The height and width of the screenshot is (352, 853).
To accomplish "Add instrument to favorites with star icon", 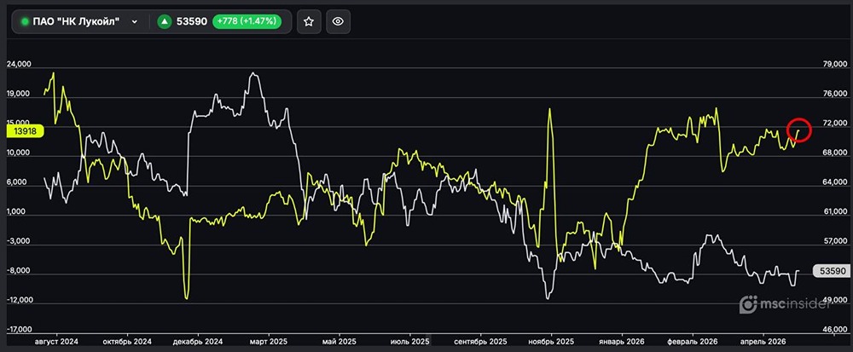I will click(309, 21).
